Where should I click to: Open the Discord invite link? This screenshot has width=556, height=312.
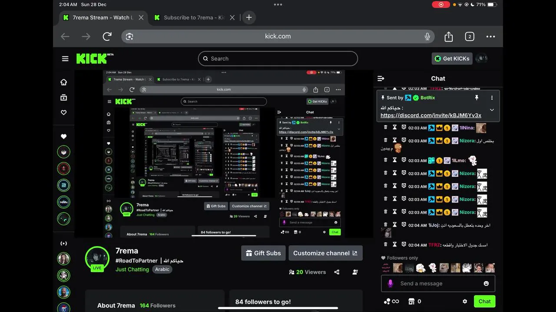point(431,115)
